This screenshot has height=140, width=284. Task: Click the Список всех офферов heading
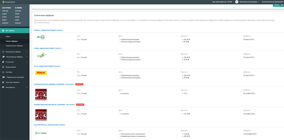(x=44, y=16)
